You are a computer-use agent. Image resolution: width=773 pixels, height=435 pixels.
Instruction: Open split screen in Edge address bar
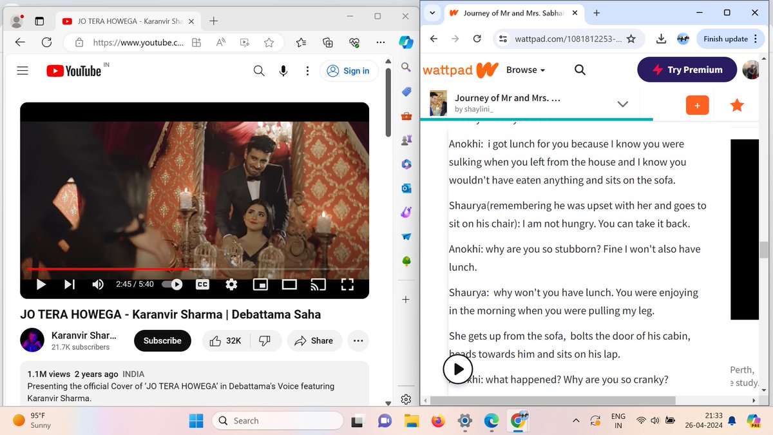click(x=196, y=43)
